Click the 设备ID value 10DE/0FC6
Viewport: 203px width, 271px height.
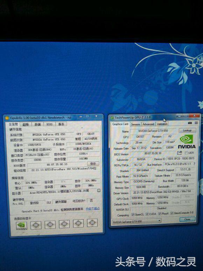click(x=34, y=145)
